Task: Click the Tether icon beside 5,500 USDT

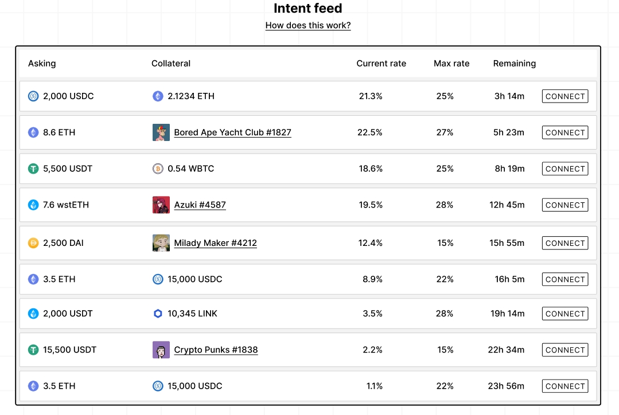Action: coord(33,169)
